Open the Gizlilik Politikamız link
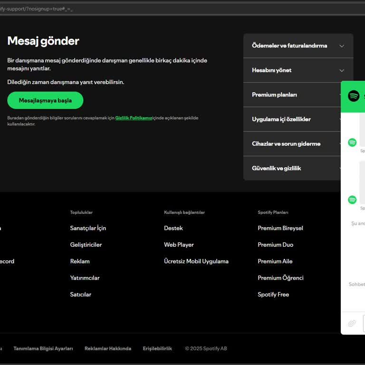The image size is (365, 365). (x=134, y=118)
